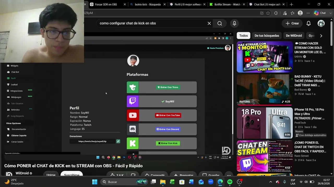The width and height of the screenshot is (334, 187).
Task: Open Excel from the taskbar
Action: 172,182
